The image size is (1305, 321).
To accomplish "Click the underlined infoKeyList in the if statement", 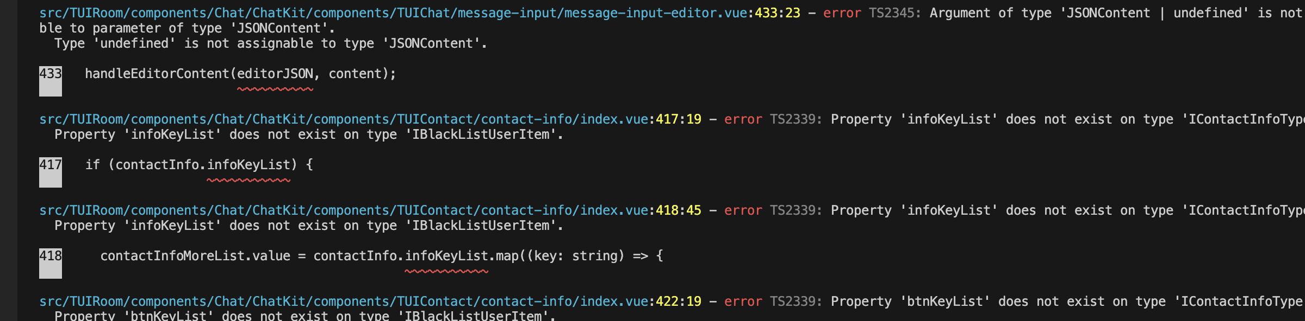I will click(x=248, y=165).
